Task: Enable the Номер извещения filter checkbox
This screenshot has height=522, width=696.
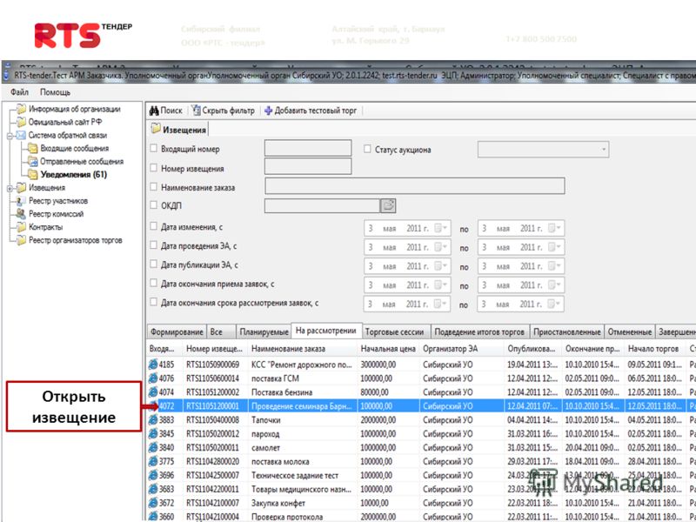Action: click(x=154, y=168)
